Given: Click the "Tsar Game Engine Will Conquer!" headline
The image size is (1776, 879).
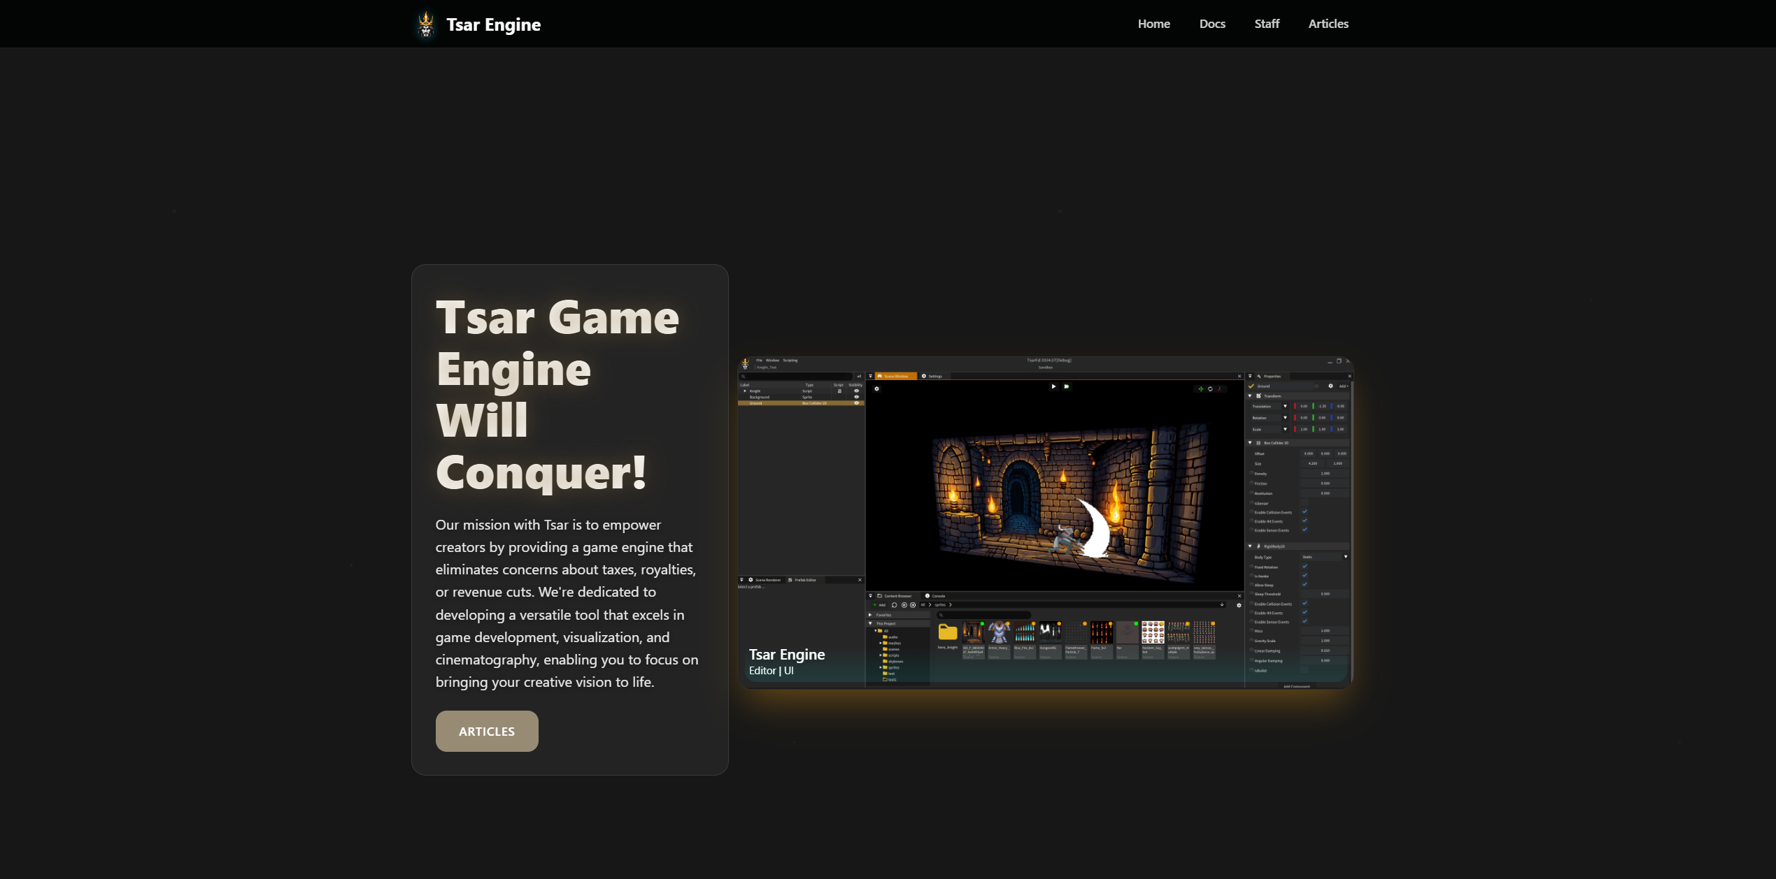Looking at the screenshot, I should (x=557, y=395).
